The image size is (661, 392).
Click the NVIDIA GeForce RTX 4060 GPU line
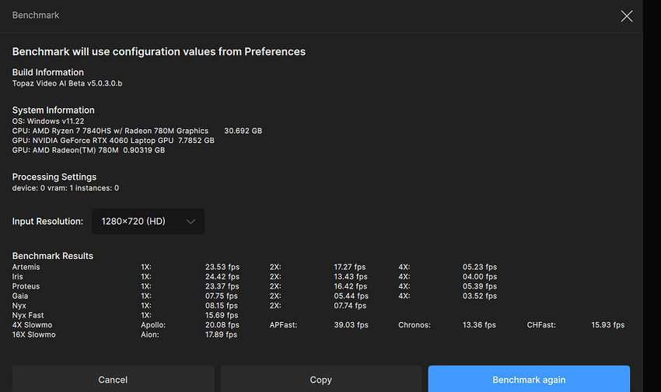click(x=113, y=140)
